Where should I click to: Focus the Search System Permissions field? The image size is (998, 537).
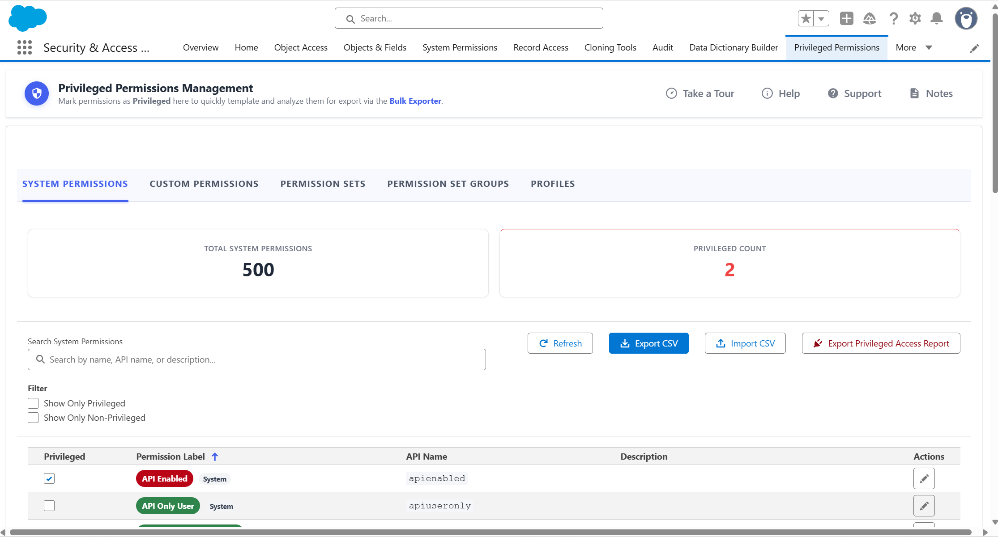[x=257, y=359]
